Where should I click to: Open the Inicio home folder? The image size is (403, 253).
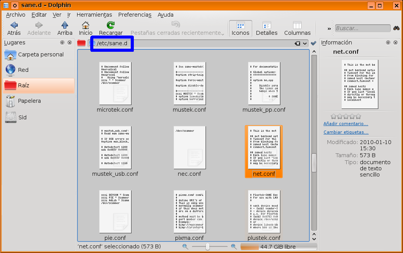click(x=86, y=28)
